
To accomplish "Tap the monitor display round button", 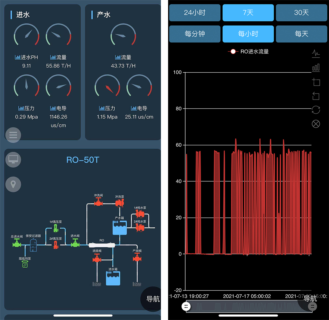I will pos(13,159).
